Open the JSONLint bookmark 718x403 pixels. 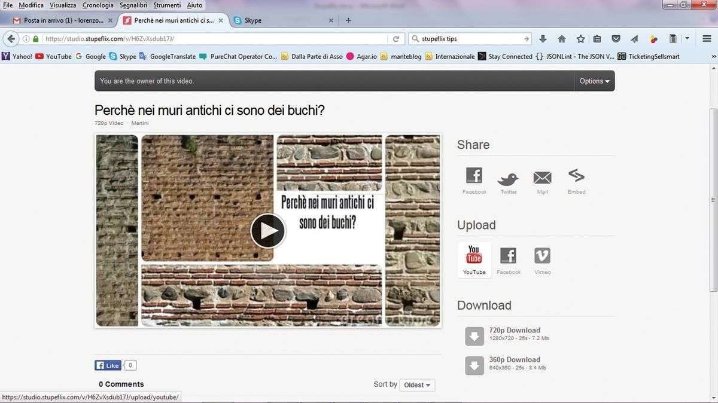[575, 57]
